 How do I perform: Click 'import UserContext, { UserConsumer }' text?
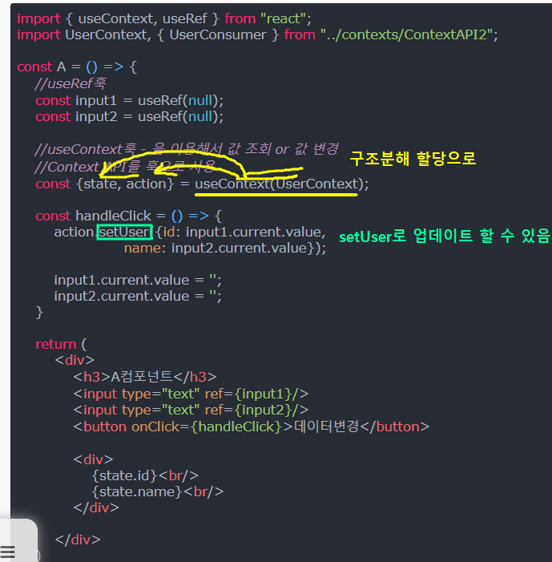coord(147,35)
